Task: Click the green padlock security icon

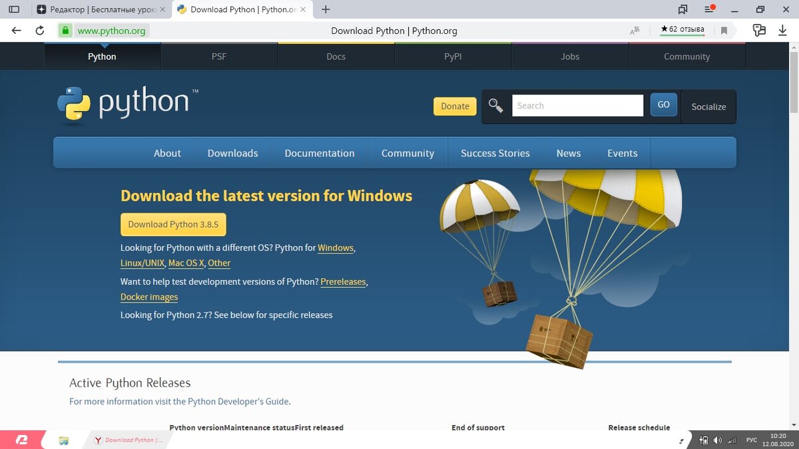Action: tap(65, 31)
